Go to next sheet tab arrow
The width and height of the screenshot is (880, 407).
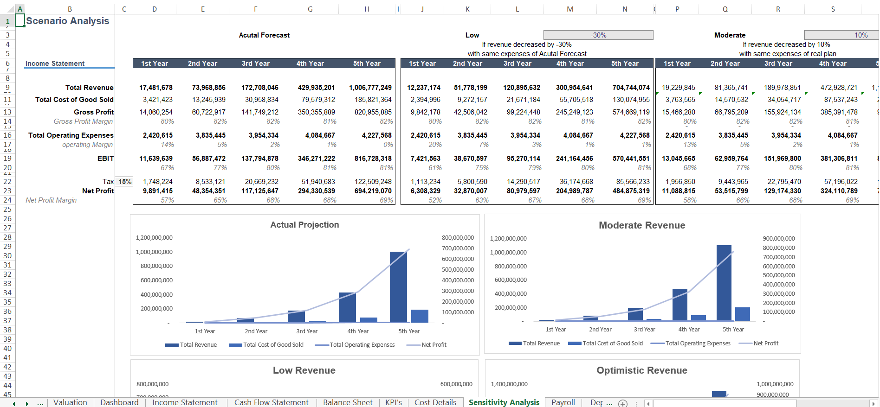point(27,404)
